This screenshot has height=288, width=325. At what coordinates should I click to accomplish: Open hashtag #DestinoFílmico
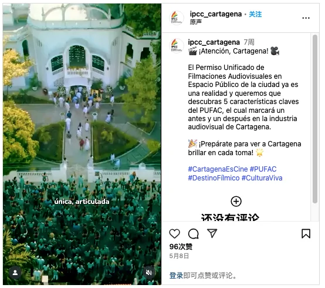point(214,178)
